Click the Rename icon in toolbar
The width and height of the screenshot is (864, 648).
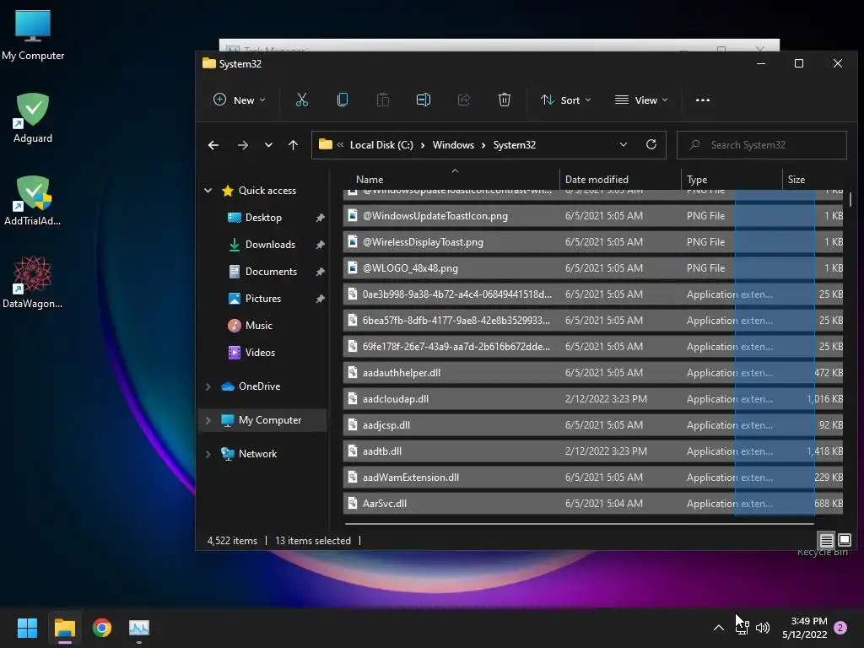[x=424, y=100]
